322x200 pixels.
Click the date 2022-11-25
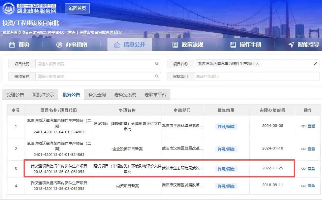pyautogui.click(x=272, y=168)
